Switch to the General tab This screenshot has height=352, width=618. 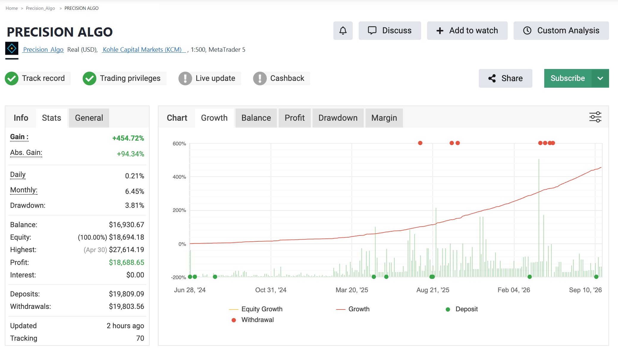89,118
